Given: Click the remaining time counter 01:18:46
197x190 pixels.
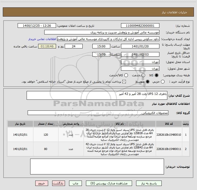Looking at the screenshot, I should (47, 46).
